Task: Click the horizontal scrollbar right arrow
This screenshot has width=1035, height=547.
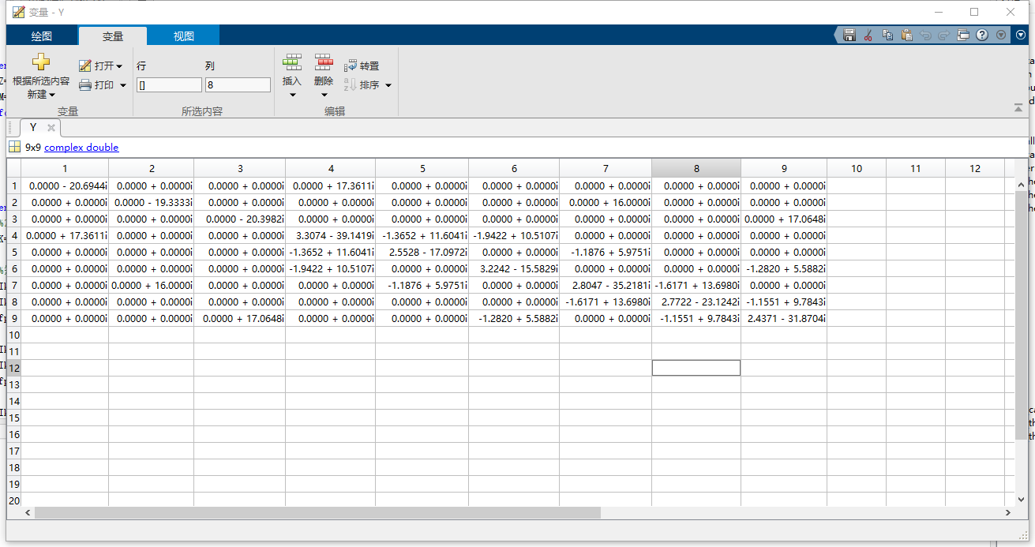Action: pos(1007,513)
